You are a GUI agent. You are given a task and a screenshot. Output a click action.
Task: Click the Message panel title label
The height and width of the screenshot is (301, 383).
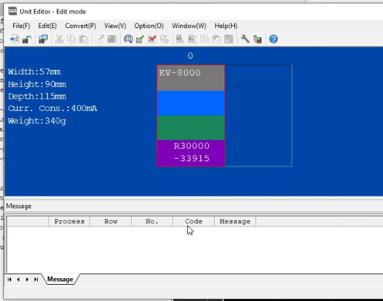click(19, 206)
